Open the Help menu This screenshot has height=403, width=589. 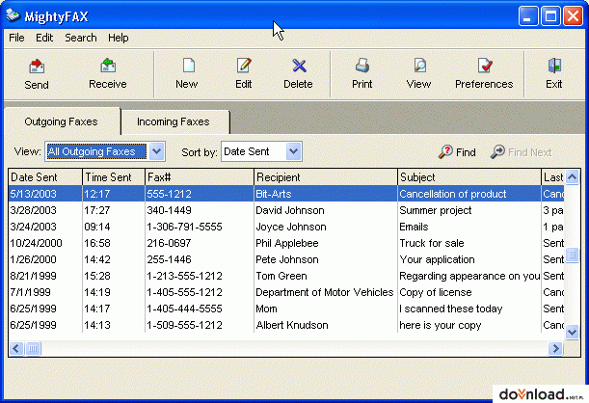119,38
